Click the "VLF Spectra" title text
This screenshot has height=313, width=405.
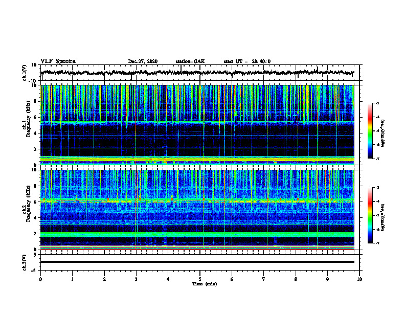(58, 61)
